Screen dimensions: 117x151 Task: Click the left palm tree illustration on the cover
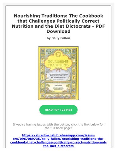[48, 87]
